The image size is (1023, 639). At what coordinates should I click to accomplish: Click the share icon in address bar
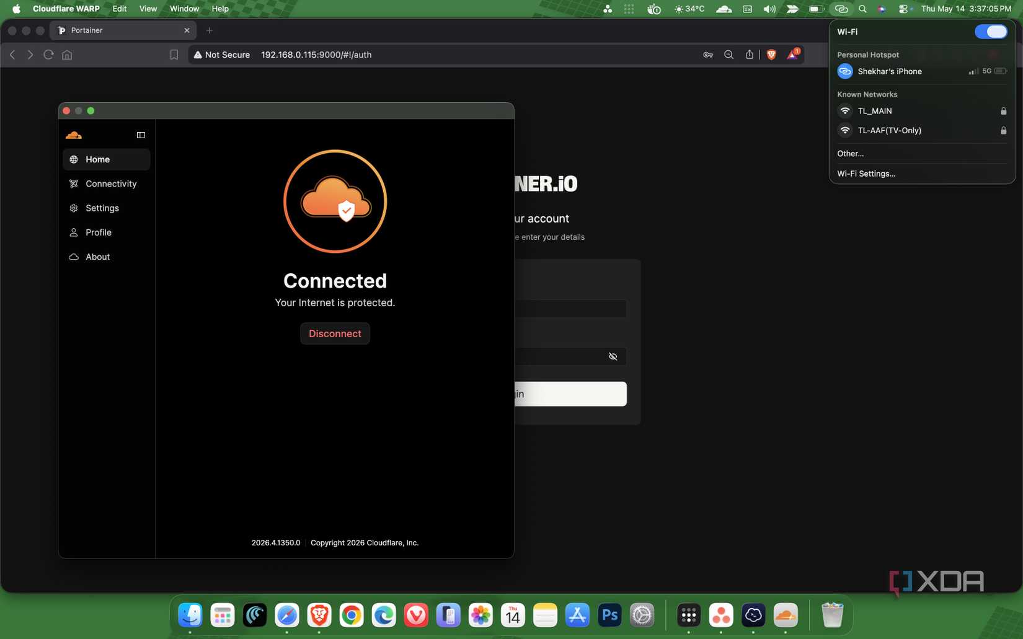(750, 55)
